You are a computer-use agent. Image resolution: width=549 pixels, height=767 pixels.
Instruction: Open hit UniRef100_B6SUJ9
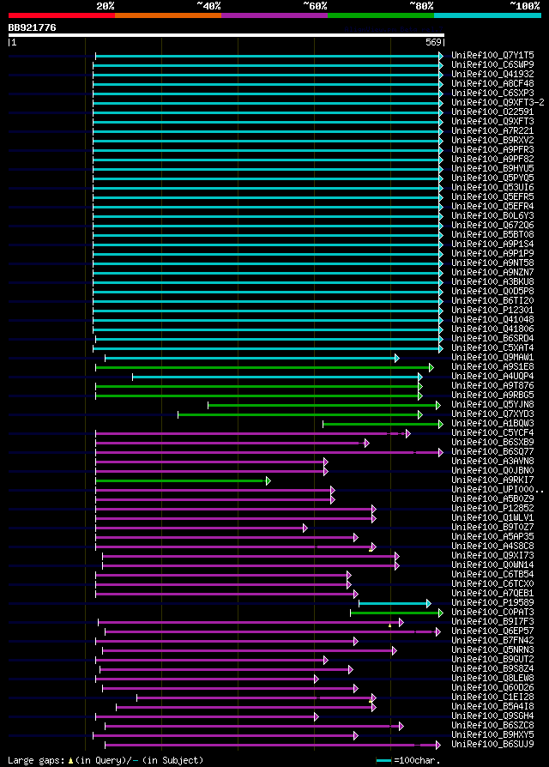[492, 745]
